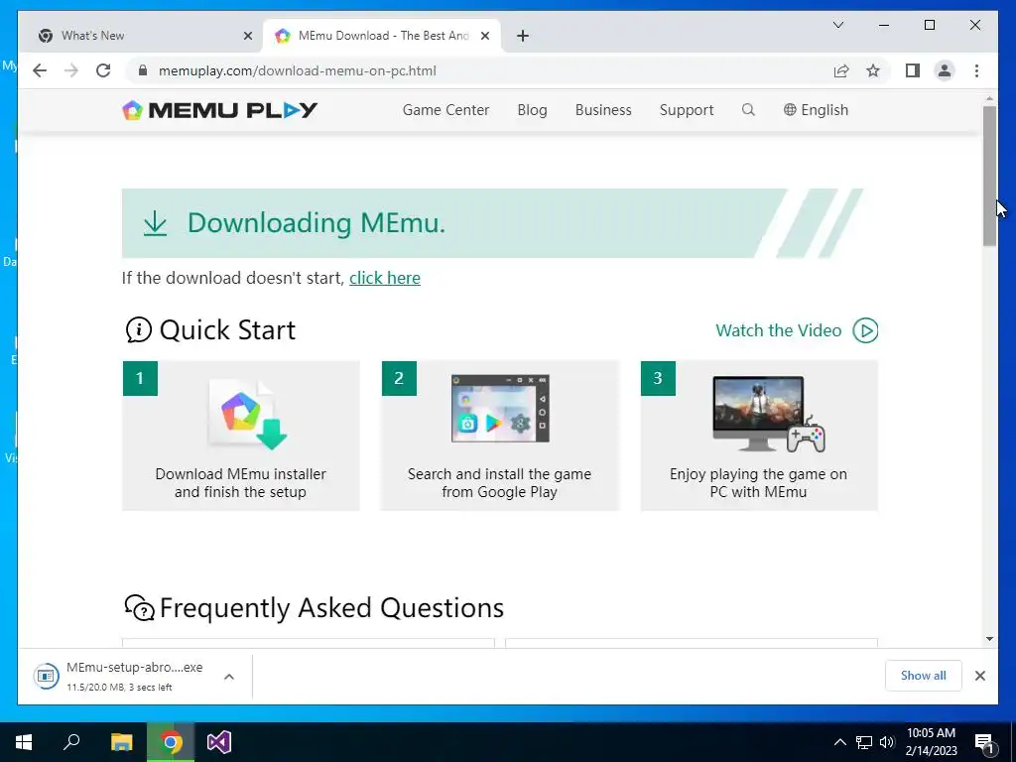This screenshot has height=762, width=1016.
Task: Click 'Download MEmu installer and finish the setup' text
Action: click(240, 483)
